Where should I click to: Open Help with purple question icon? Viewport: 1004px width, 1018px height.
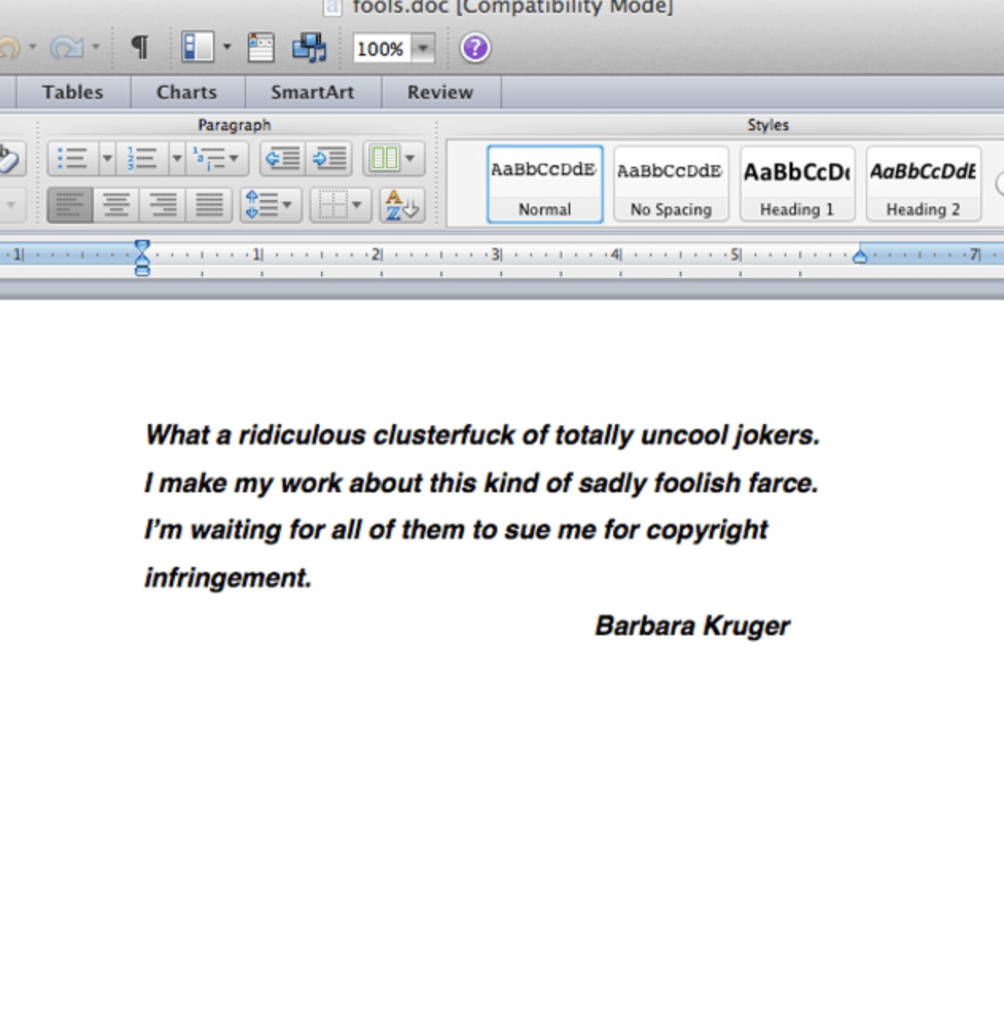[475, 48]
